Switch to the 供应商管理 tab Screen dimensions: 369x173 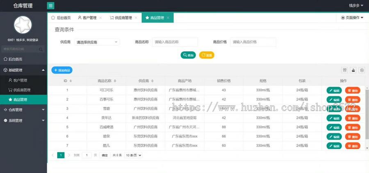(x=121, y=18)
